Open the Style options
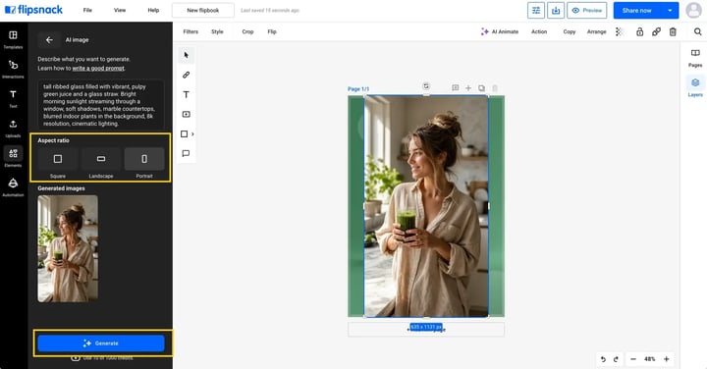 [217, 31]
